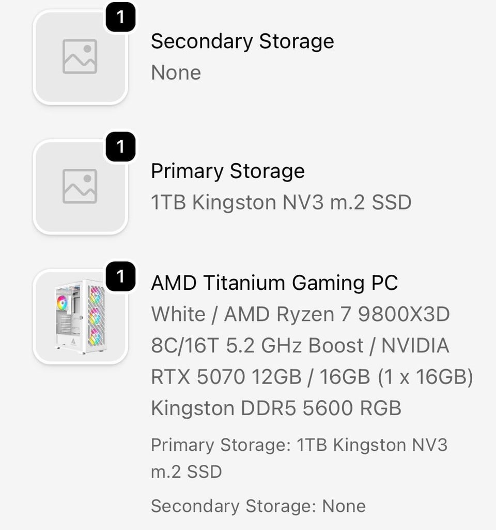Tap quantity badge on AMD Titanium Gaming PC
Image resolution: width=496 pixels, height=530 pixels.
click(120, 276)
